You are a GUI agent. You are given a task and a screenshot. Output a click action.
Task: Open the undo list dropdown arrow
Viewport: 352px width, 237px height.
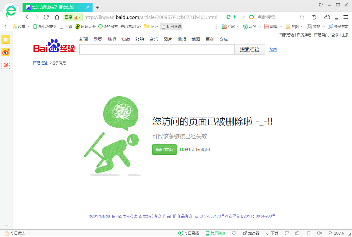click(320, 17)
